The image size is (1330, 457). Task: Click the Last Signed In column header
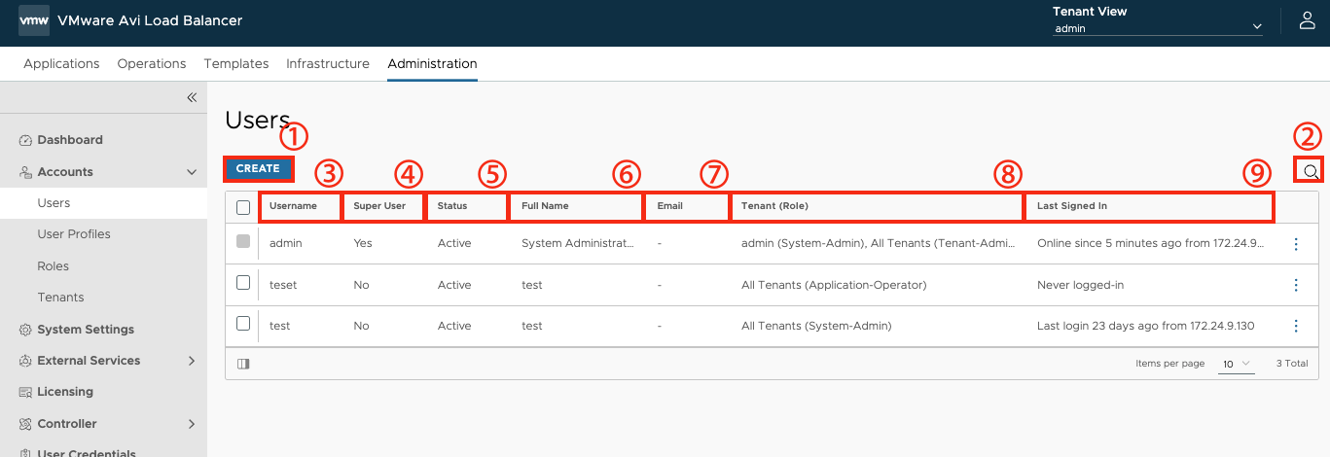coord(1072,206)
